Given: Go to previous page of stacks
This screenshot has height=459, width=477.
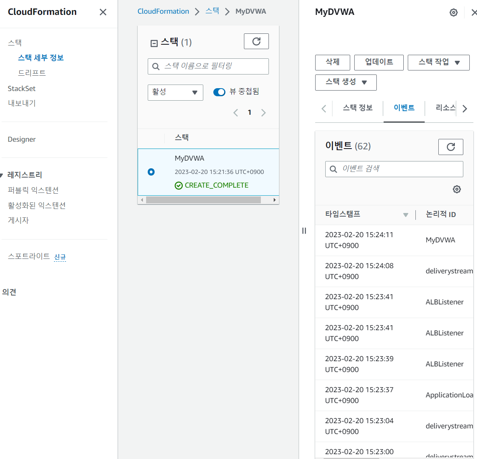Looking at the screenshot, I should coord(235,113).
